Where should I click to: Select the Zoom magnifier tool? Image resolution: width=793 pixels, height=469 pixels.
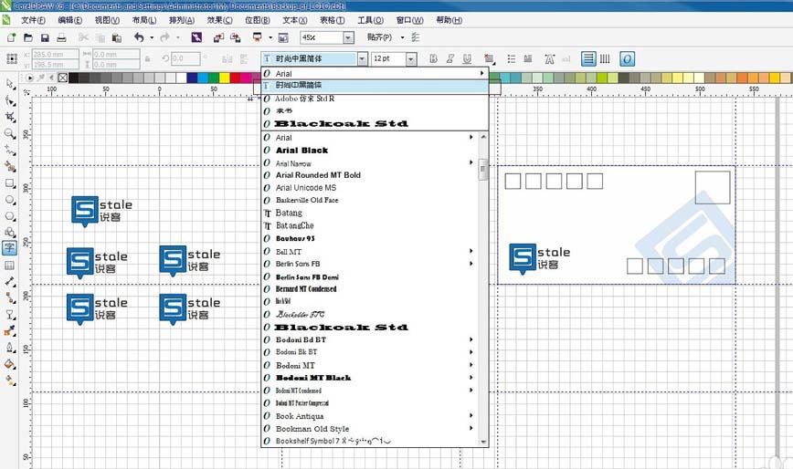10,133
